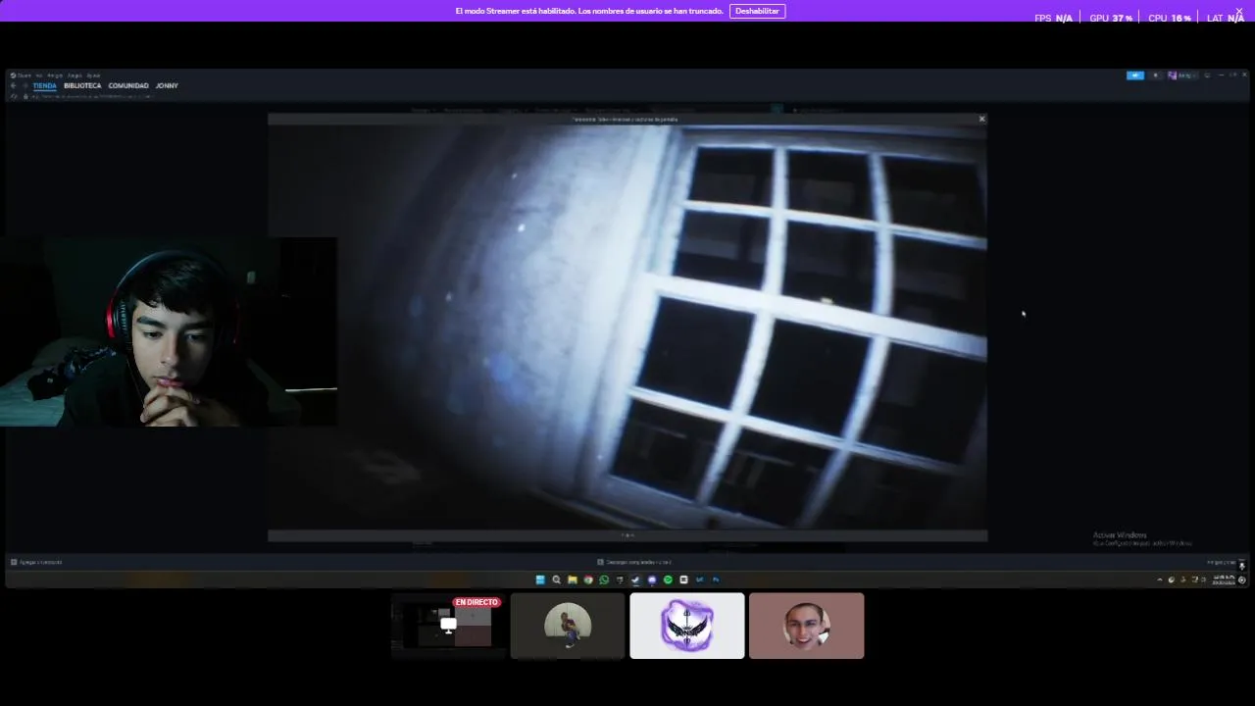Open the BIBLIOTECA tab in Steam
Screen dimensions: 1255x706
point(82,85)
